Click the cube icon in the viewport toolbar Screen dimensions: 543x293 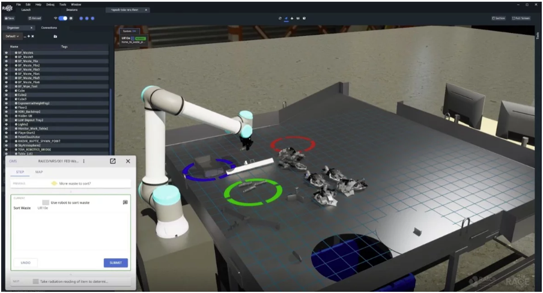coord(304,19)
